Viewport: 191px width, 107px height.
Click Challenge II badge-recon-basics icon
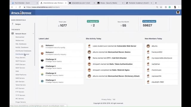(42, 67)
